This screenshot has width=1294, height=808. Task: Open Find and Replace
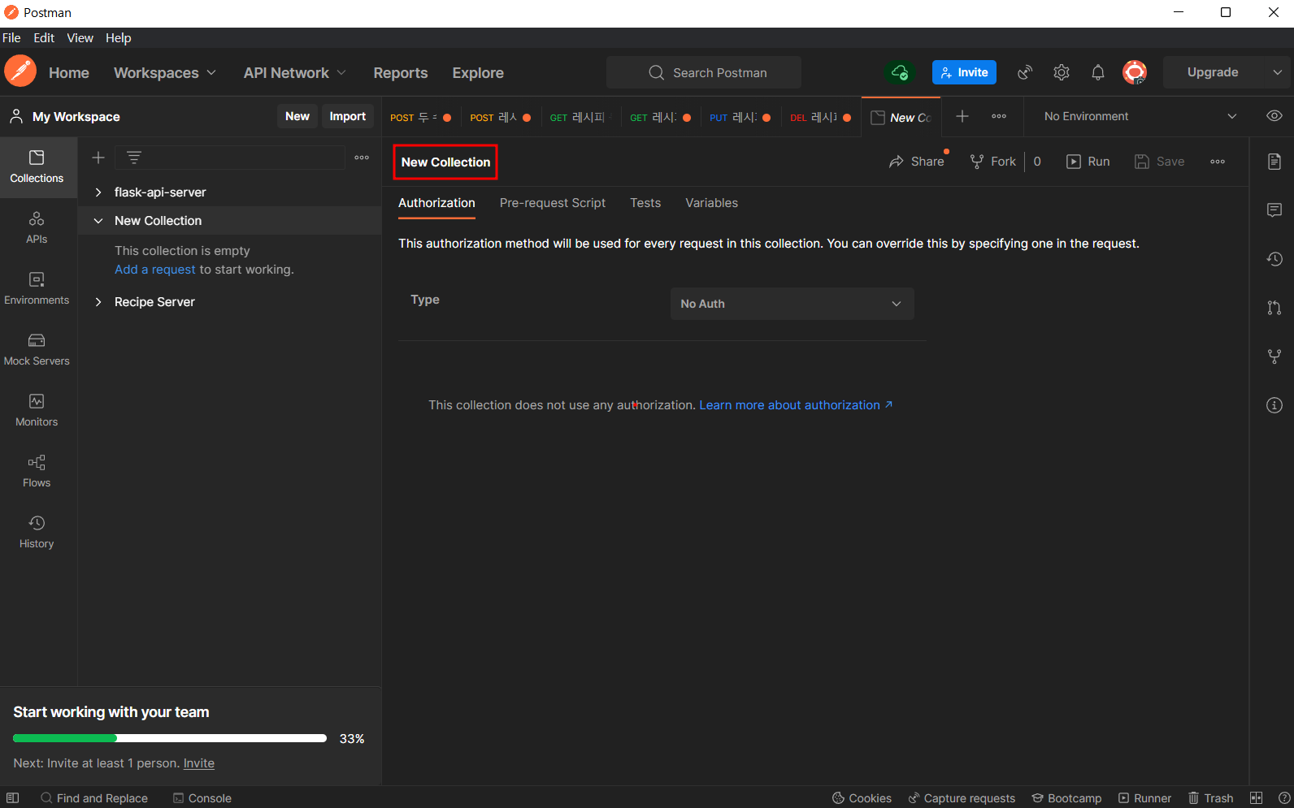pyautogui.click(x=94, y=798)
